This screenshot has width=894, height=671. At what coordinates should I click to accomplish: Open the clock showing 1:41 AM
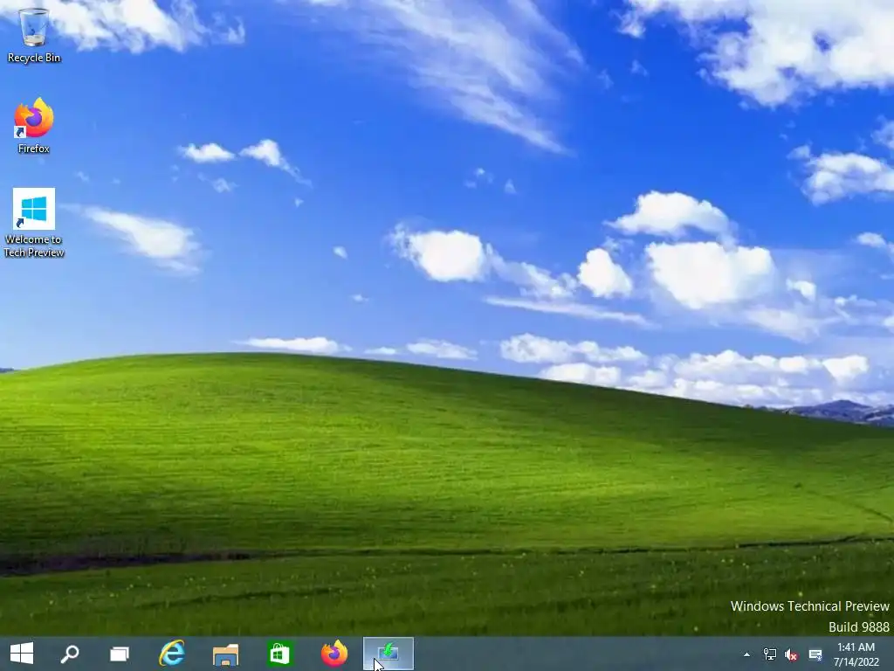pyautogui.click(x=856, y=654)
